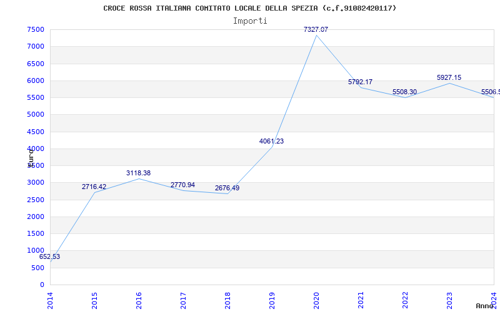
Task: Click y-axis tick label 5500
Action: pyautogui.click(x=36, y=97)
